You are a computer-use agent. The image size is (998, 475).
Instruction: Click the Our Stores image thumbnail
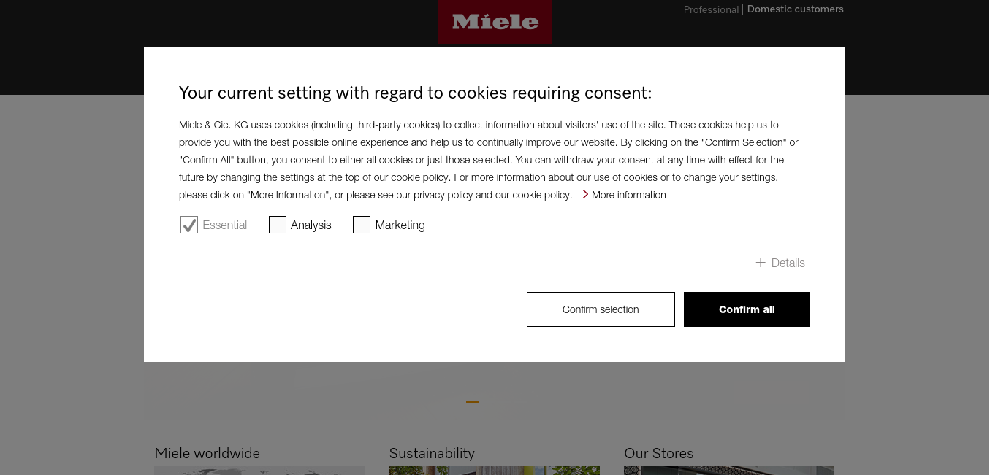pos(729,471)
